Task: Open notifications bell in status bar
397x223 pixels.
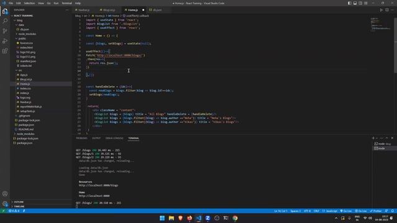Action: 393,211
